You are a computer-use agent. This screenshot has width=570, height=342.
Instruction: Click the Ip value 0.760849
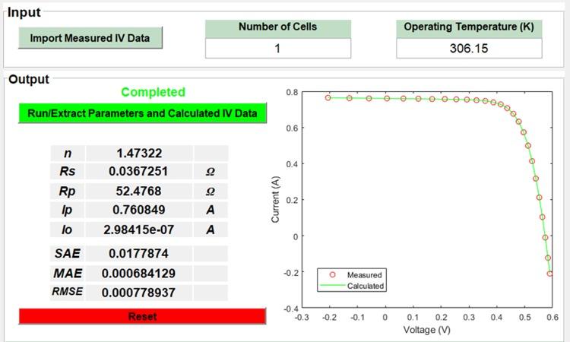(x=139, y=210)
